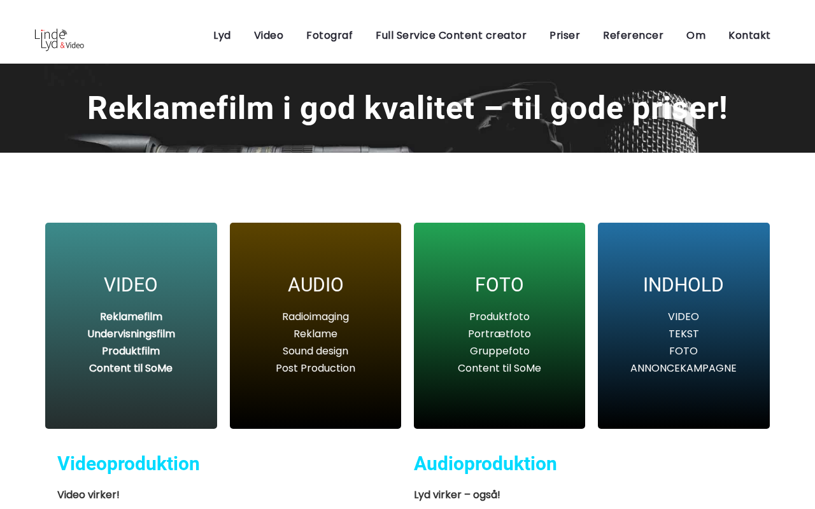Viewport: 815px width, 509px height.
Task: Click Portrætfoto in the FOTO card
Action: click(500, 334)
